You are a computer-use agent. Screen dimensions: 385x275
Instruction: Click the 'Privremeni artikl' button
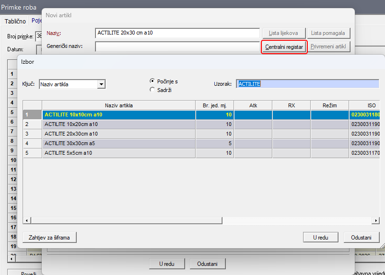coord(328,46)
